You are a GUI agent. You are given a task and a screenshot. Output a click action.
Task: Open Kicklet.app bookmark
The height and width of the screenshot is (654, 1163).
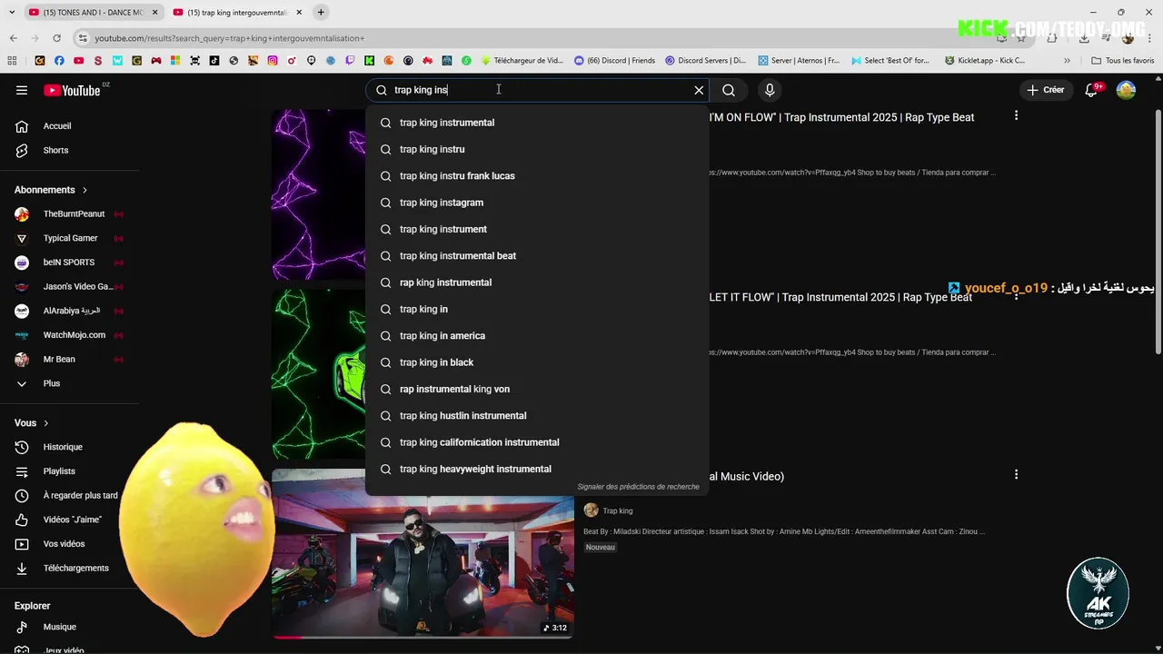pos(985,61)
